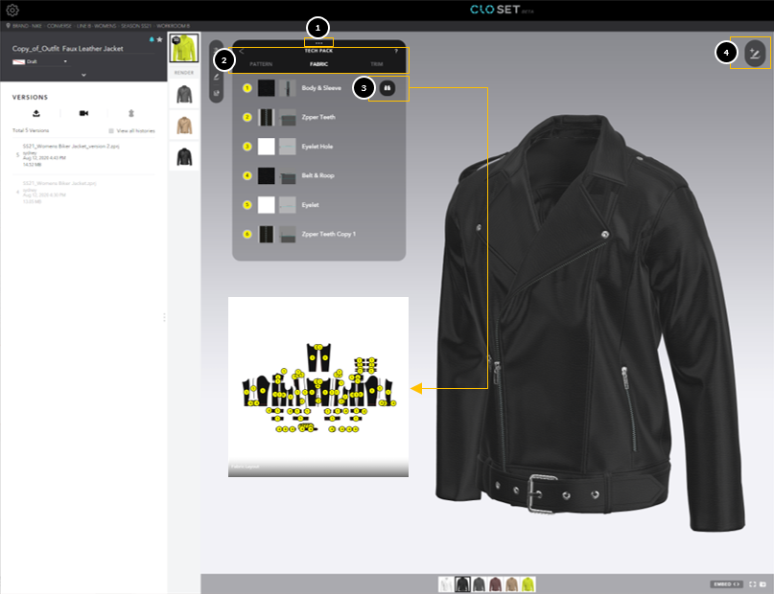Select the render video icon under VERSIONS
The image size is (774, 594).
pos(83,113)
